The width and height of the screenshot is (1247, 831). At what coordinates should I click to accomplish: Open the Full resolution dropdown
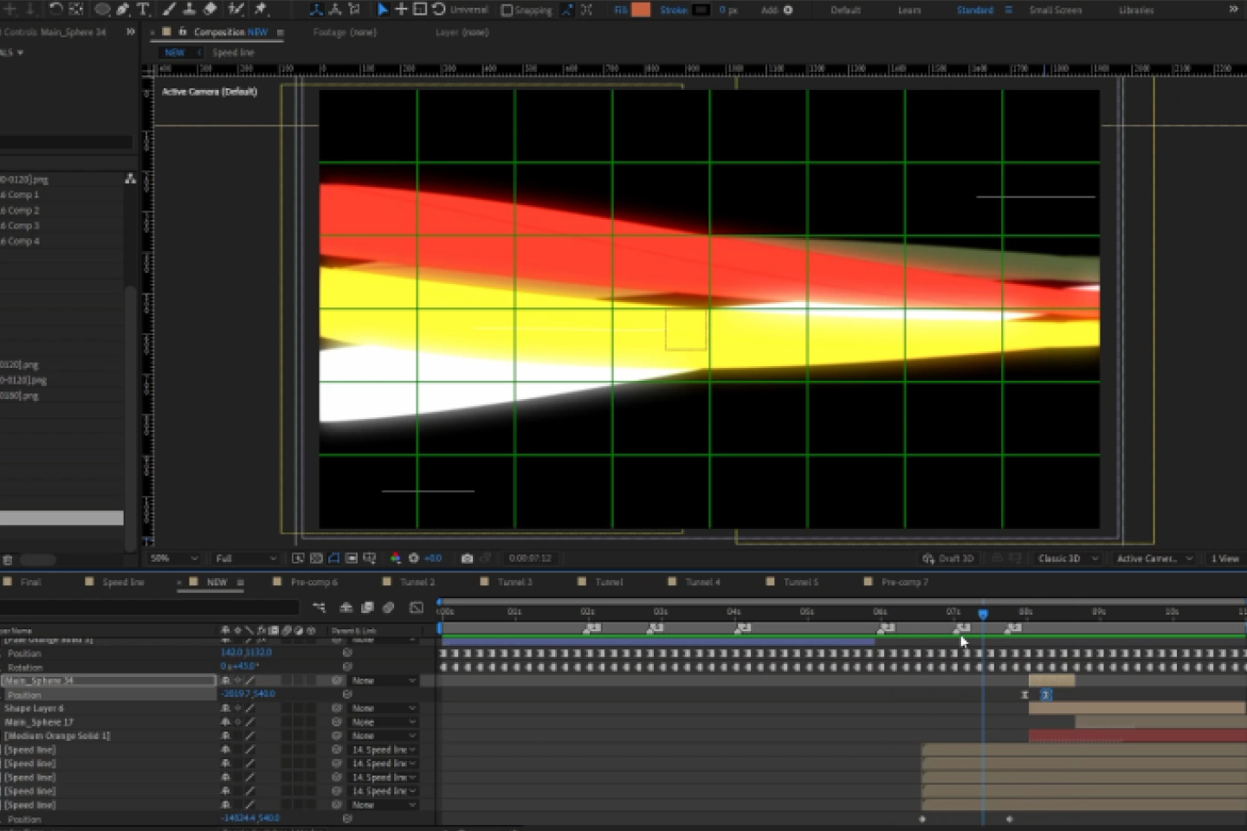click(x=246, y=558)
